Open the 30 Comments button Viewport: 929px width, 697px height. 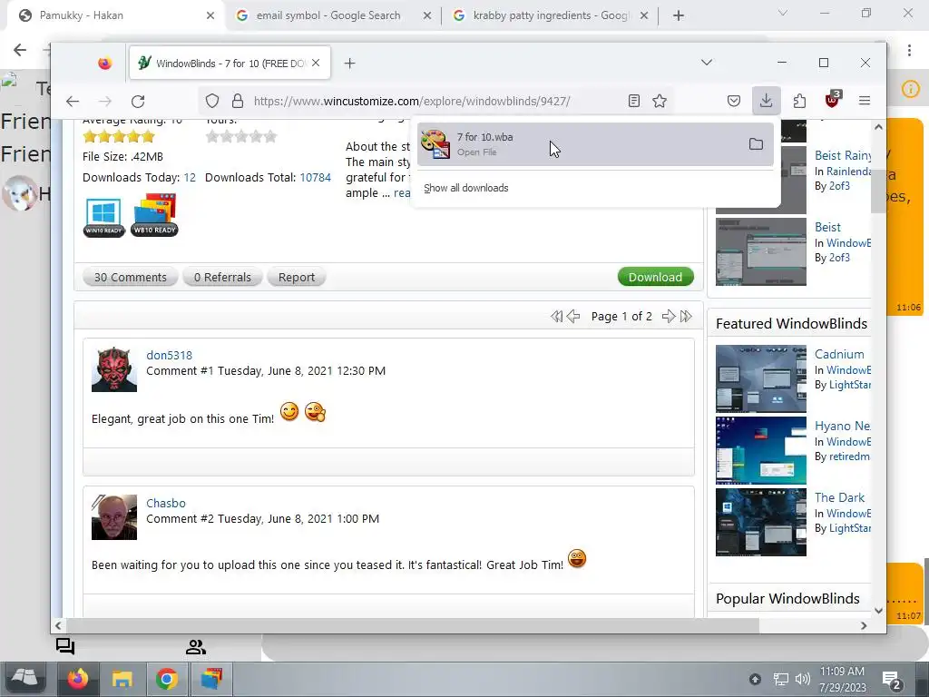131,277
